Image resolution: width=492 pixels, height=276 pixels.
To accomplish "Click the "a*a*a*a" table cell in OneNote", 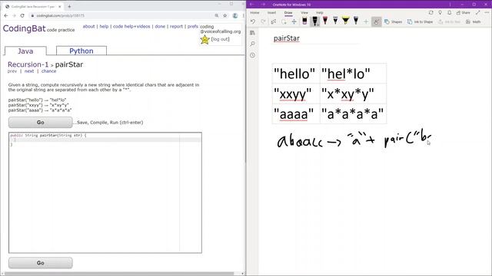I will pos(353,114).
